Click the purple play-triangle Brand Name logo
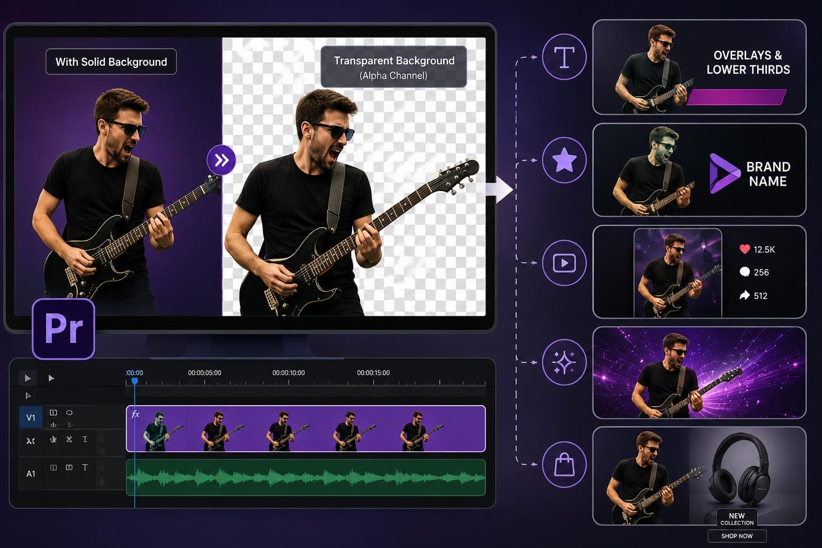Image resolution: width=822 pixels, height=548 pixels. pos(725,173)
